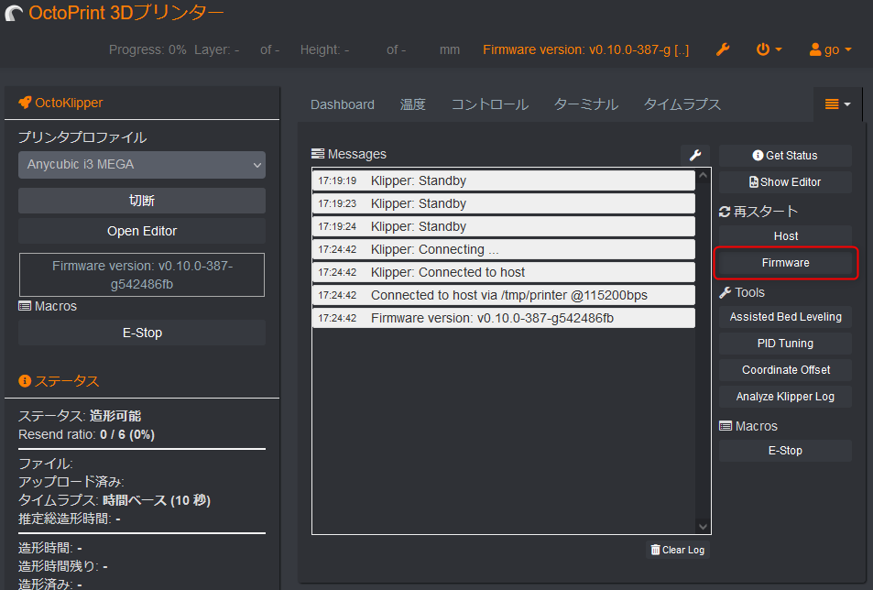Open the タイムラプス tab
873x590 pixels.
click(682, 104)
